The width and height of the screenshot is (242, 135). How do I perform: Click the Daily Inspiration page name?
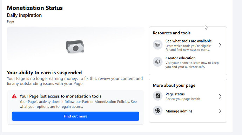[x=25, y=15]
